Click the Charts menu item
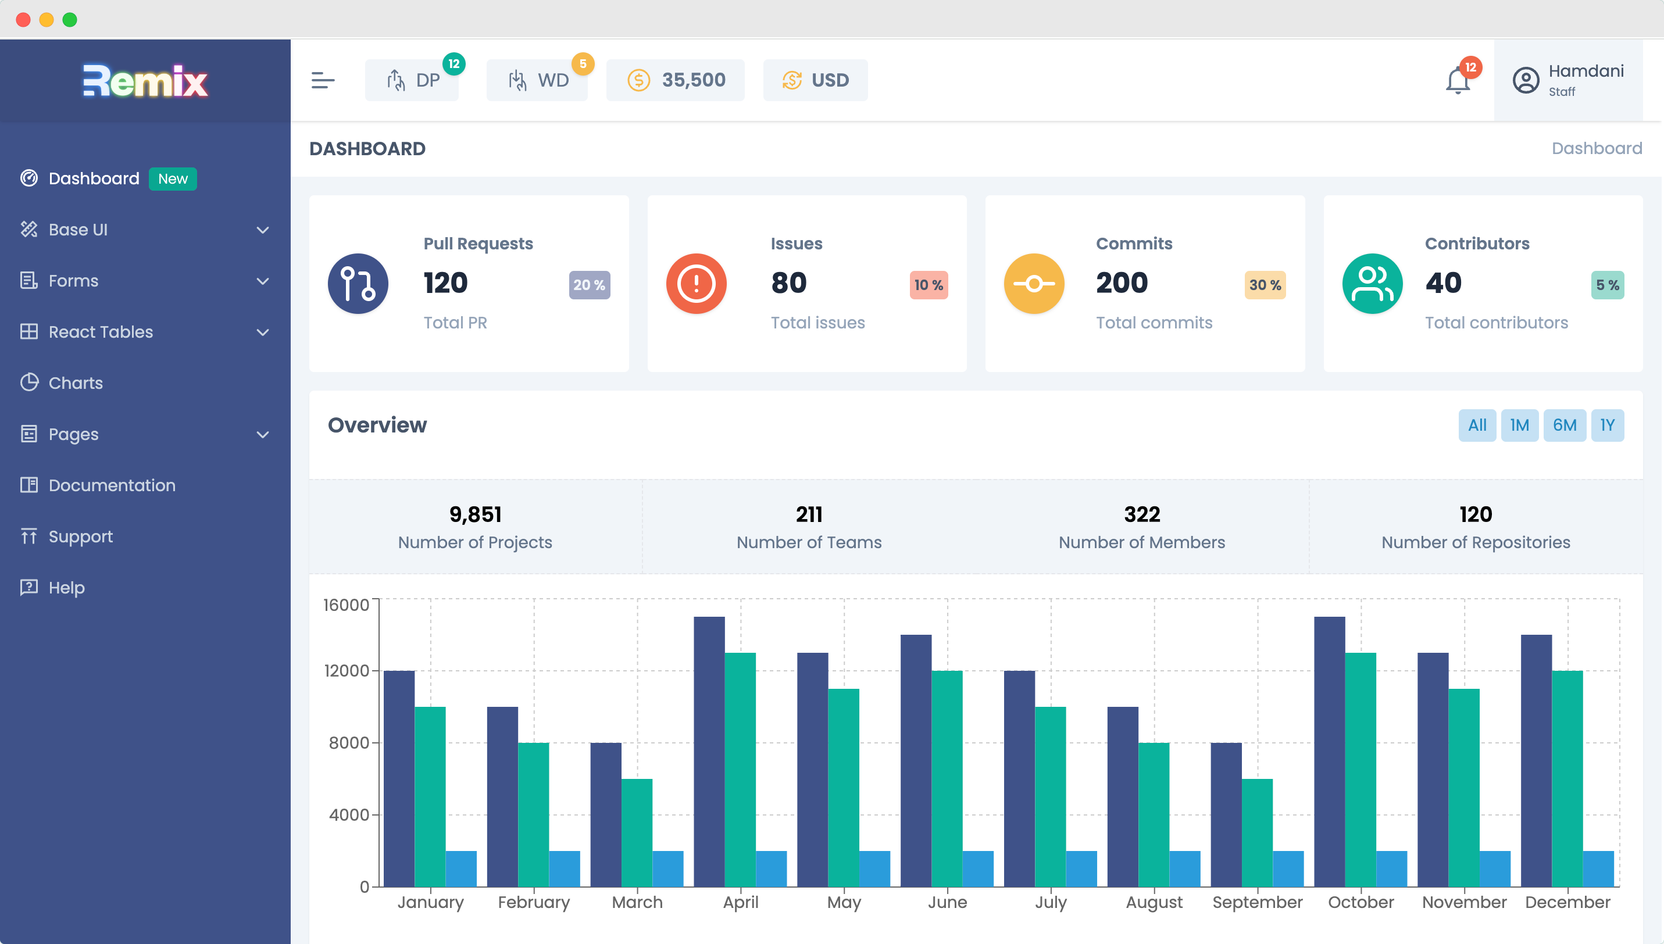Viewport: 1664px width, 944px height. (x=76, y=383)
